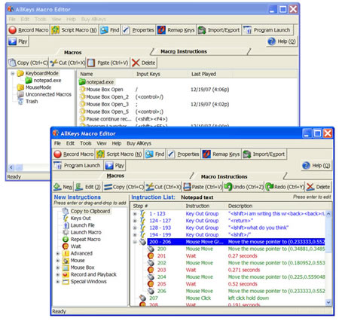Screen dimensions: 339x321
Task: Click the New instruction button
Action: tap(63, 187)
